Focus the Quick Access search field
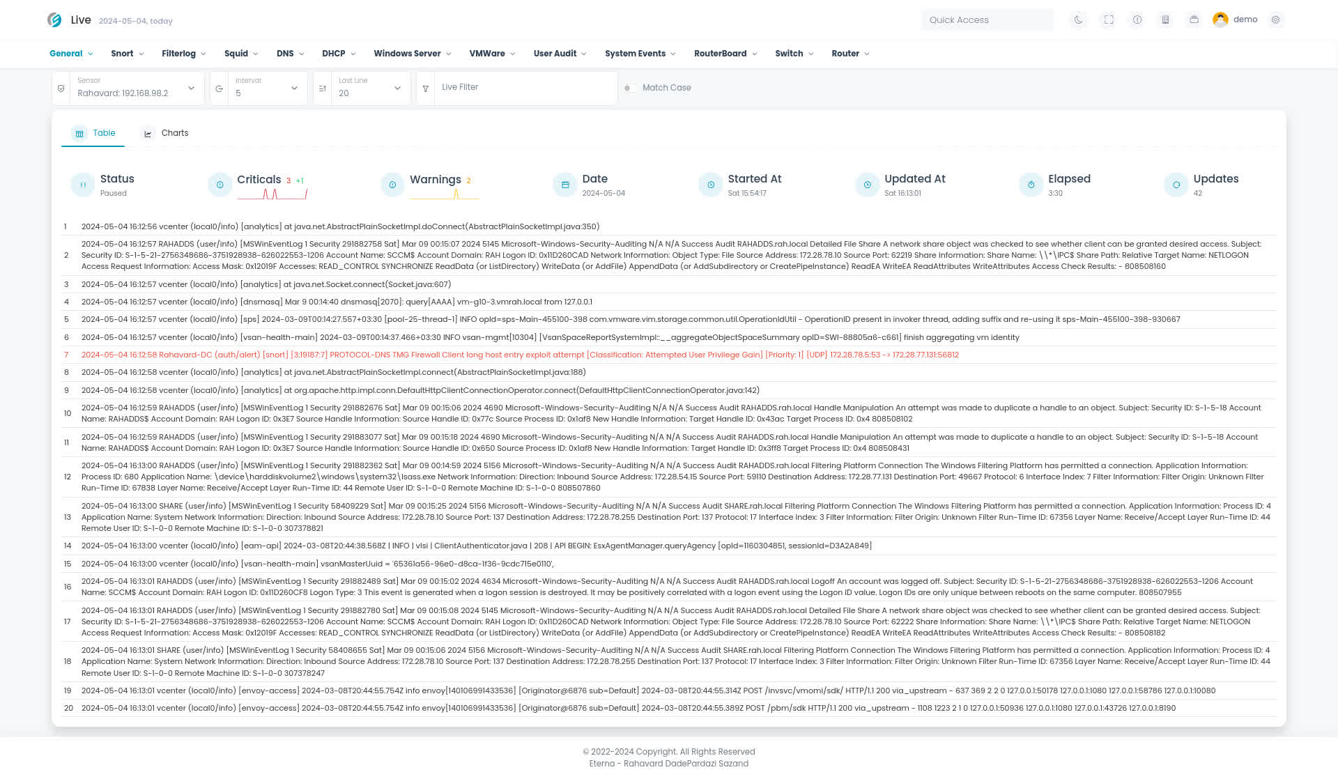Screen dimensions: 1338x779 (x=987, y=20)
